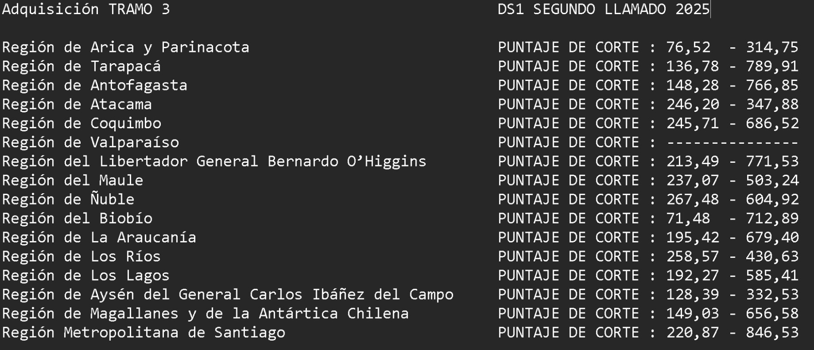Image resolution: width=814 pixels, height=350 pixels.
Task: Click on "Región de Los Ríos"
Action: [82, 257]
